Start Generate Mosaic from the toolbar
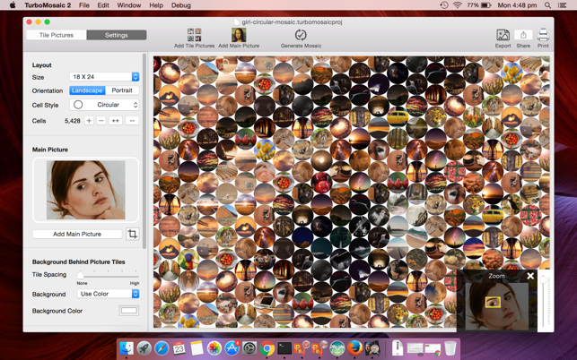This screenshot has width=577, height=360. [301, 35]
